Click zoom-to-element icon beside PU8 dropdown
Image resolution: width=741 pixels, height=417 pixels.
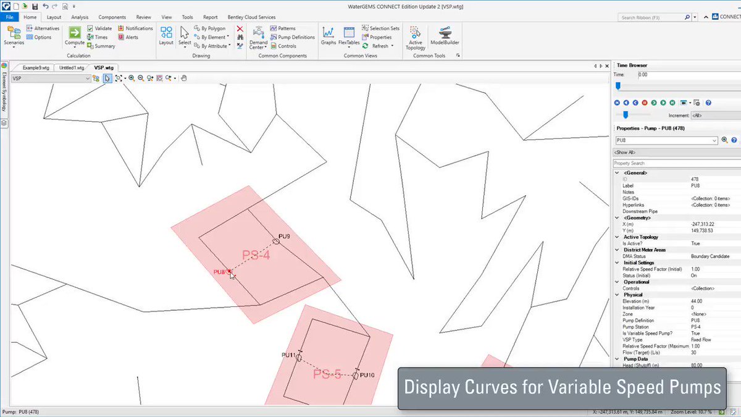(x=725, y=140)
